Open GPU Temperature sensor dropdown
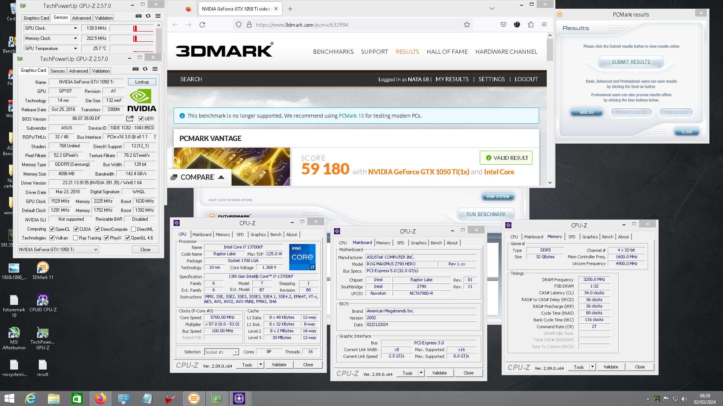 pyautogui.click(x=75, y=48)
